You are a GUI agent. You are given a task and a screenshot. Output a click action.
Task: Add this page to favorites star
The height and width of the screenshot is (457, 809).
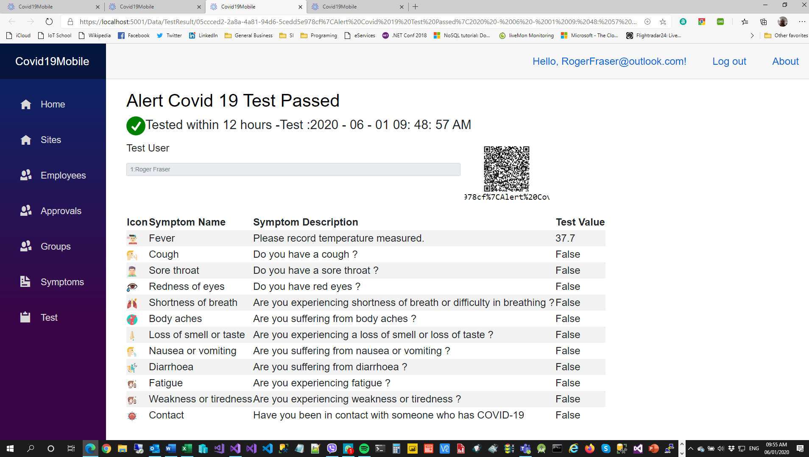[x=663, y=22]
